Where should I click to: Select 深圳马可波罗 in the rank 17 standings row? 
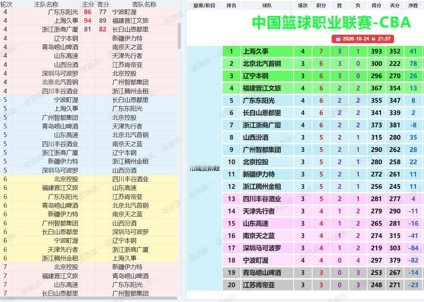262,248
